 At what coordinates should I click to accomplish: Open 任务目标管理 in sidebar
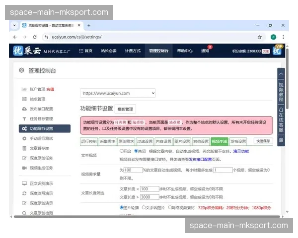[x=41, y=119]
